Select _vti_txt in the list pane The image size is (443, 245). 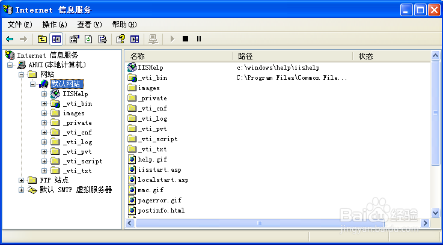click(x=152, y=149)
